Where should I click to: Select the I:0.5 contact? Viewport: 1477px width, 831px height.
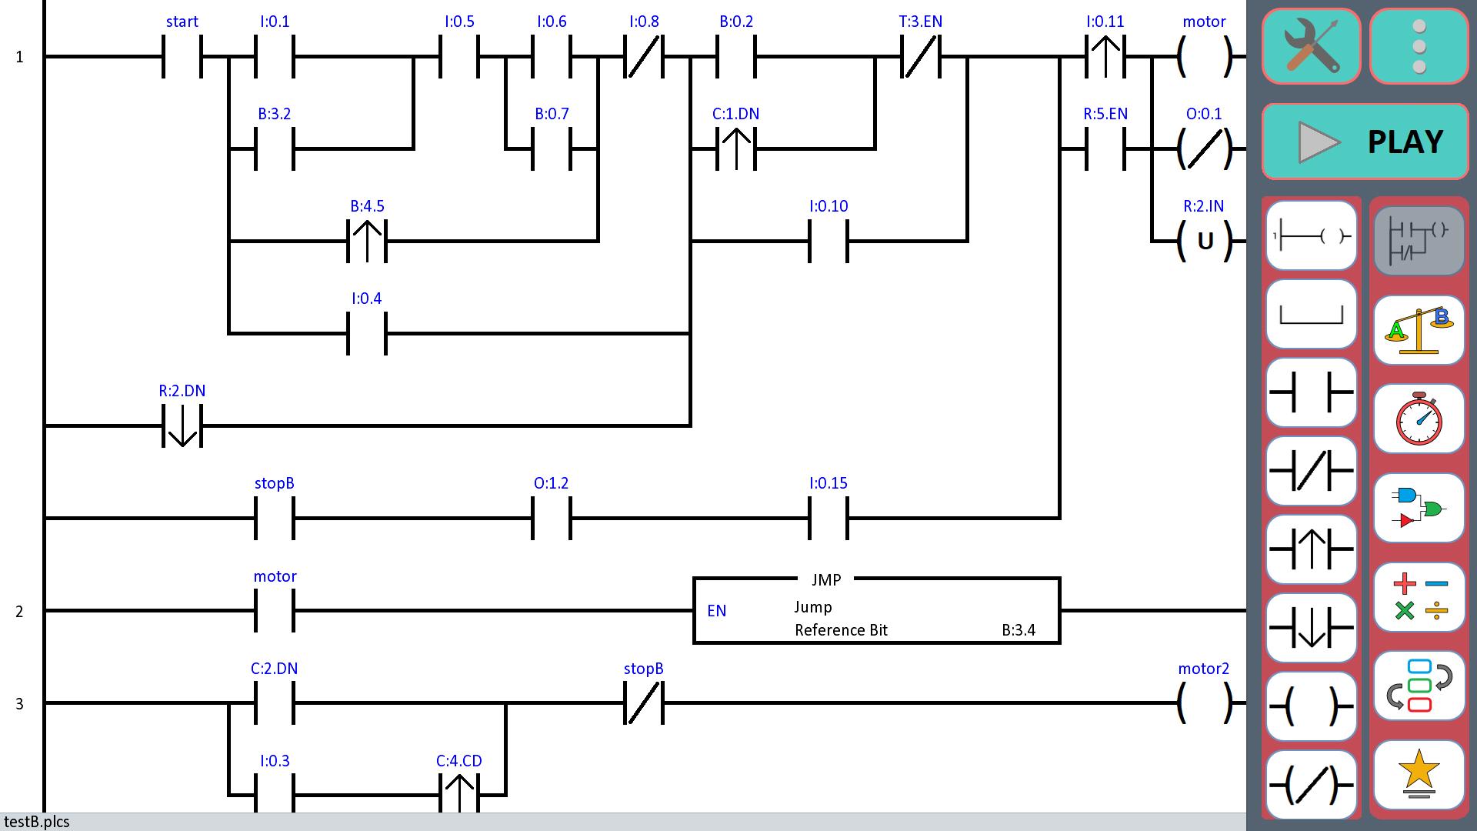(459, 57)
